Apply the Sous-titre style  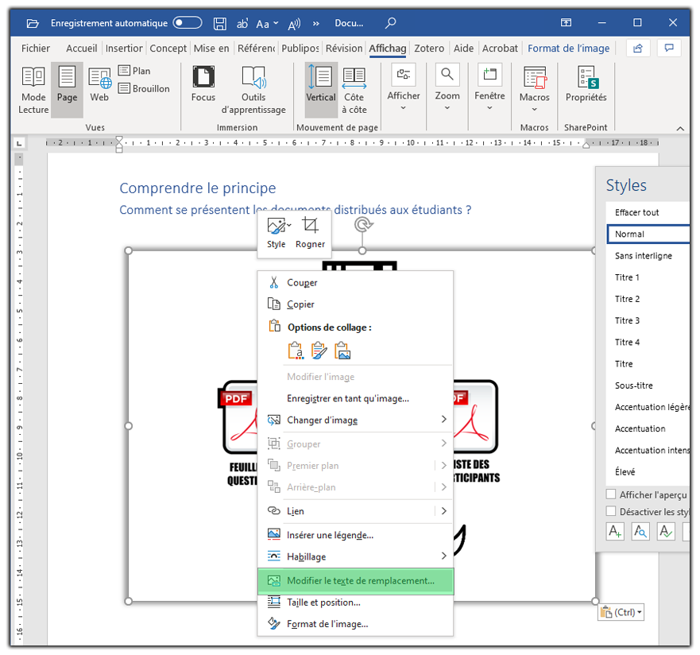[648, 386]
